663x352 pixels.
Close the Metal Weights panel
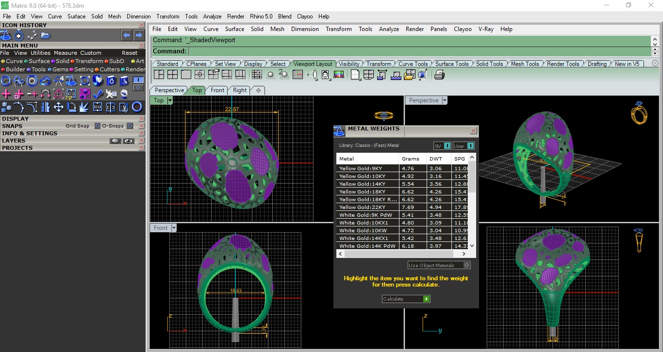473,131
